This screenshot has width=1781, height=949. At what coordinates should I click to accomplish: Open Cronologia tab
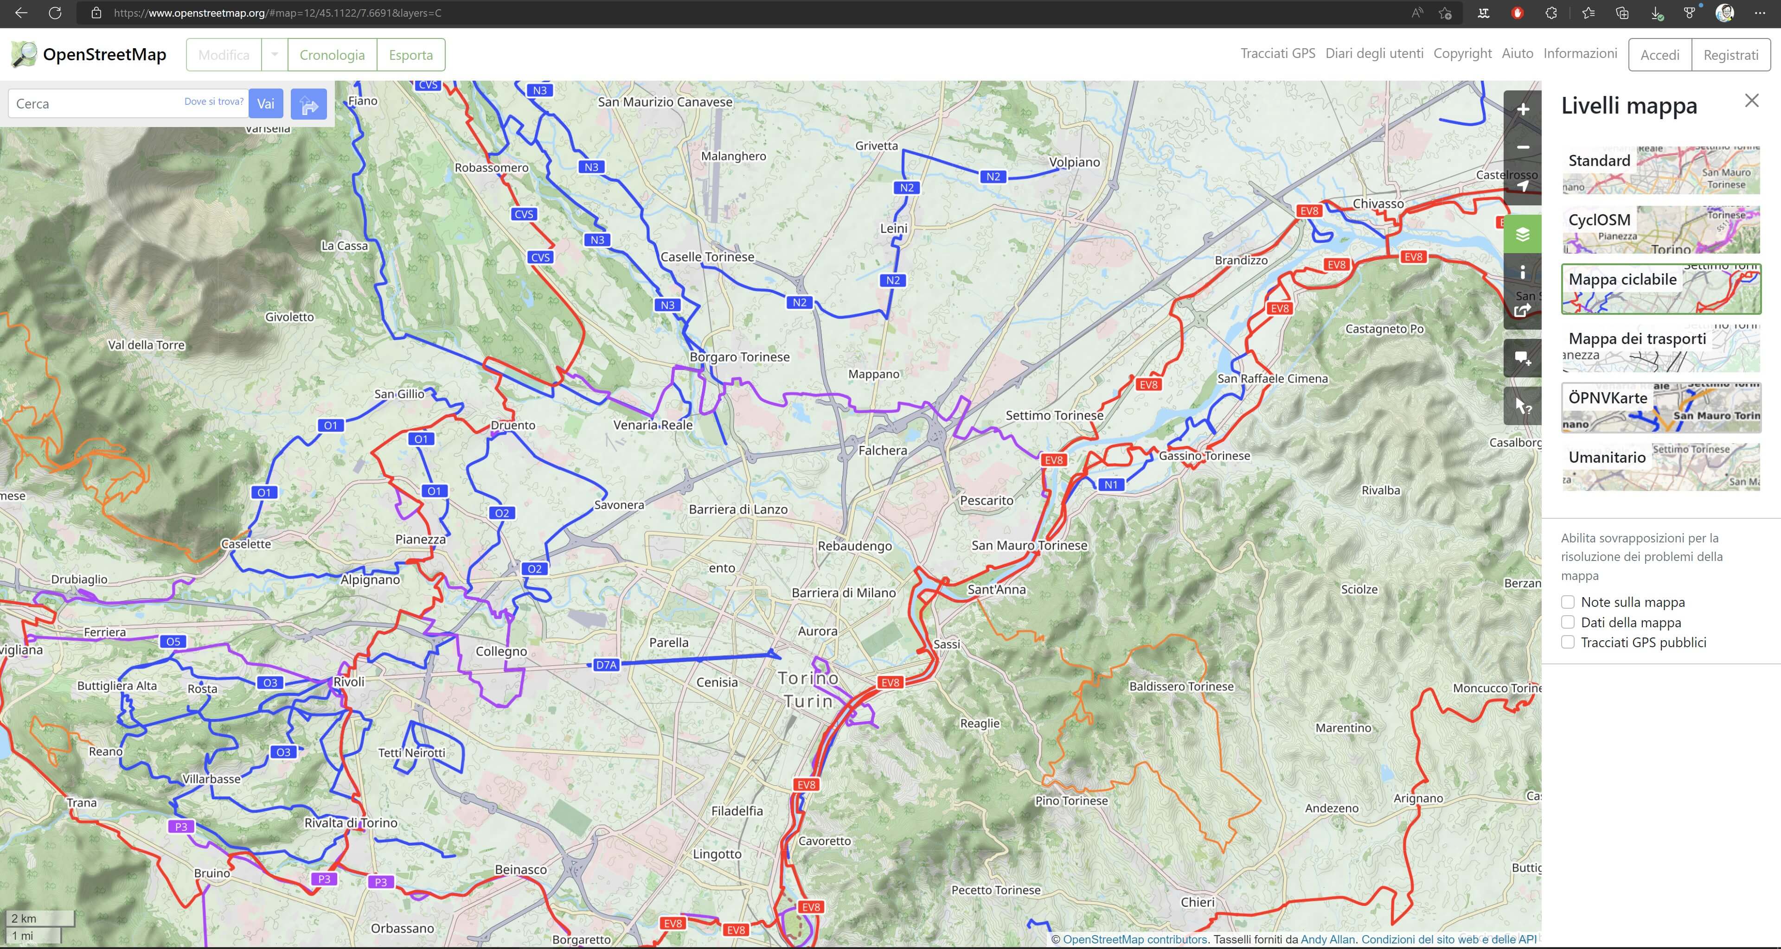(332, 55)
